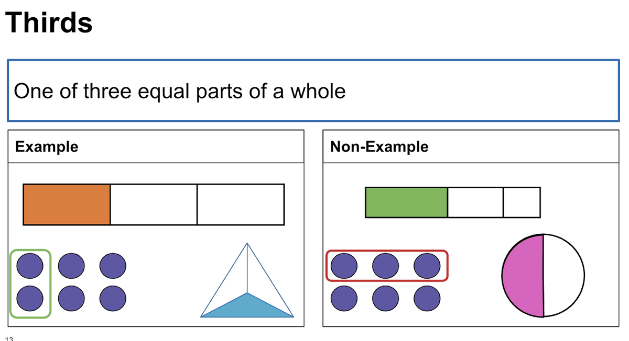
Task: Click the rightmost white segment of the example bar
Action: (x=241, y=204)
